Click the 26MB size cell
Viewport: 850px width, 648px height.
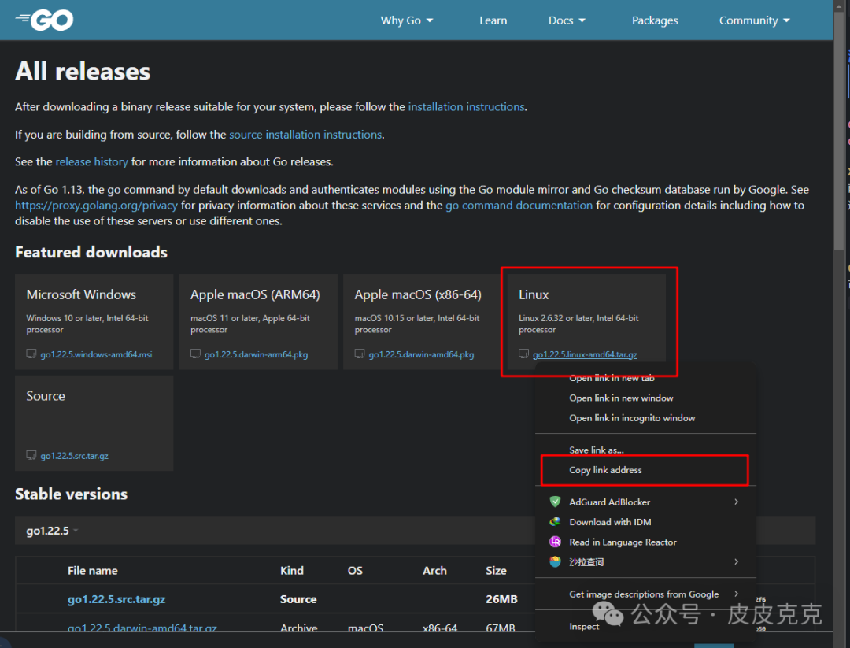pos(501,599)
